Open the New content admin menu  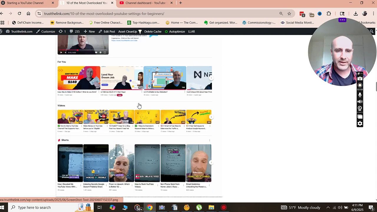(89, 32)
